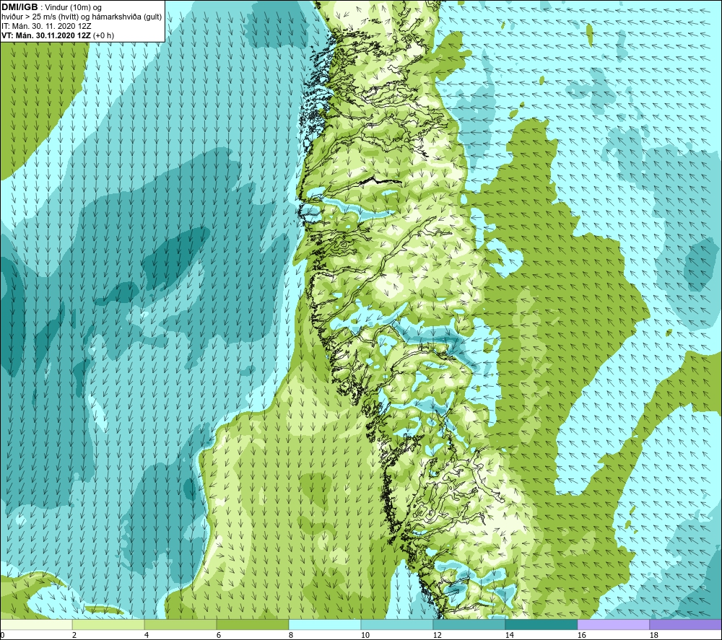Viewport: 722px width, 640px height.
Task: Click the 2–4 m/s light green legend swatch
Action: point(108,624)
